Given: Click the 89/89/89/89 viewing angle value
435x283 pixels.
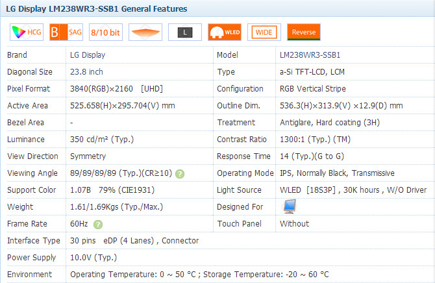Looking at the screenshot, I should coord(121,173).
